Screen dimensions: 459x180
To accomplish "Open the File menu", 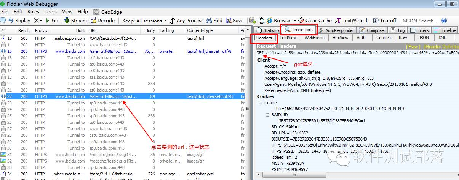I will 5,12.
